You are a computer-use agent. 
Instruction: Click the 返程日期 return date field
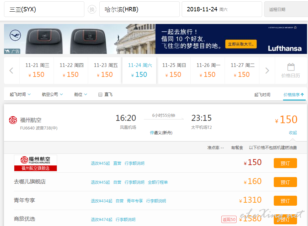(286, 9)
